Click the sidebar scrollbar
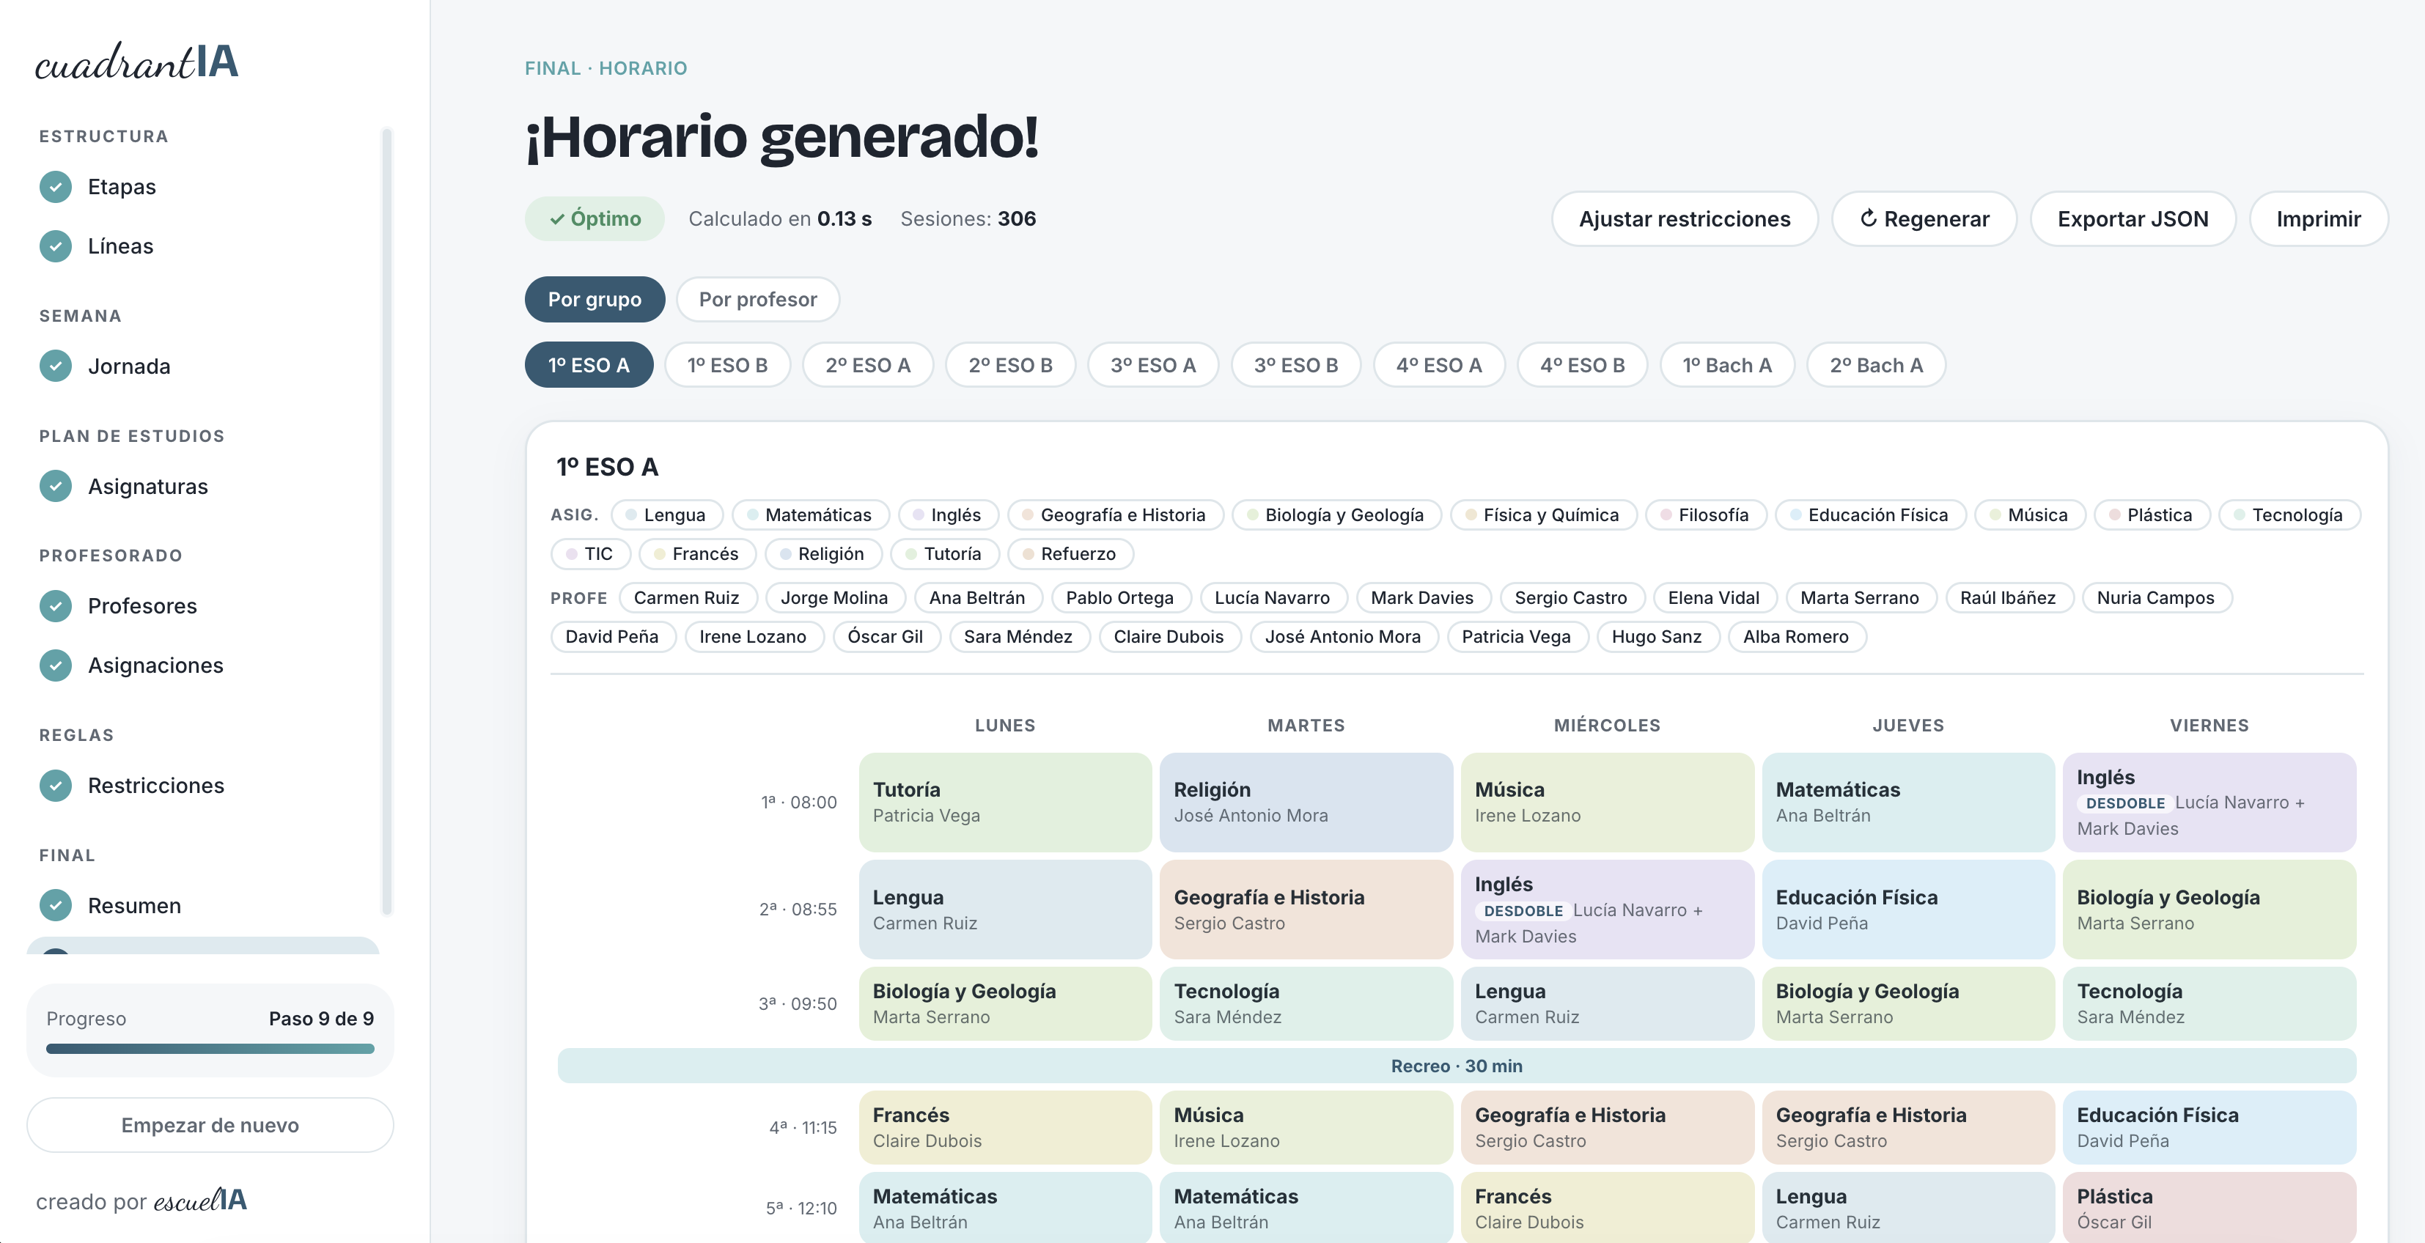2425x1243 pixels. pyautogui.click(x=386, y=523)
